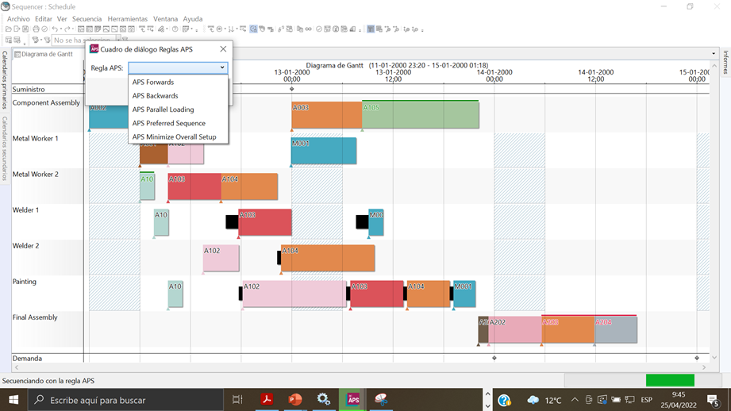This screenshot has width=731, height=411.
Task: Click the 'Metal Worker 1' resource label
Action: coord(36,138)
